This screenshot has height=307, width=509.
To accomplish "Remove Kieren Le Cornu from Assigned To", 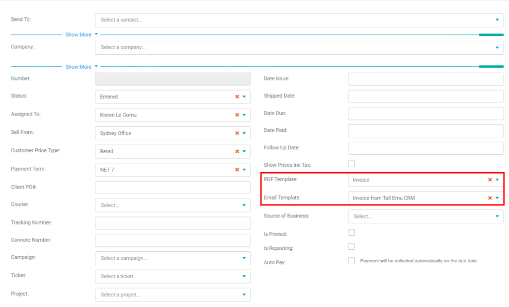I will tap(238, 115).
